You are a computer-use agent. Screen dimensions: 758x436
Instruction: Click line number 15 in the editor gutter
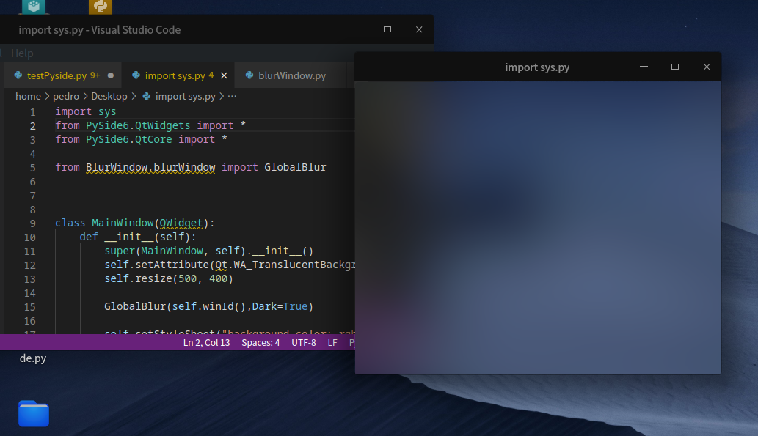point(29,306)
